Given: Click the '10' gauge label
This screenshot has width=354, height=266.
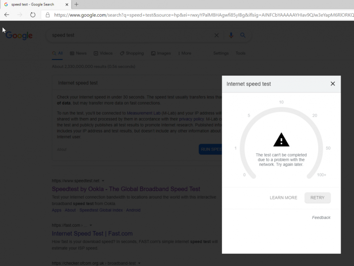Looking at the screenshot, I should click(x=281, y=102).
